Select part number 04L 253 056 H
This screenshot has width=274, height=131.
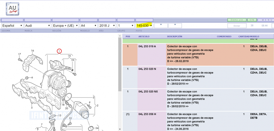coord(147,114)
